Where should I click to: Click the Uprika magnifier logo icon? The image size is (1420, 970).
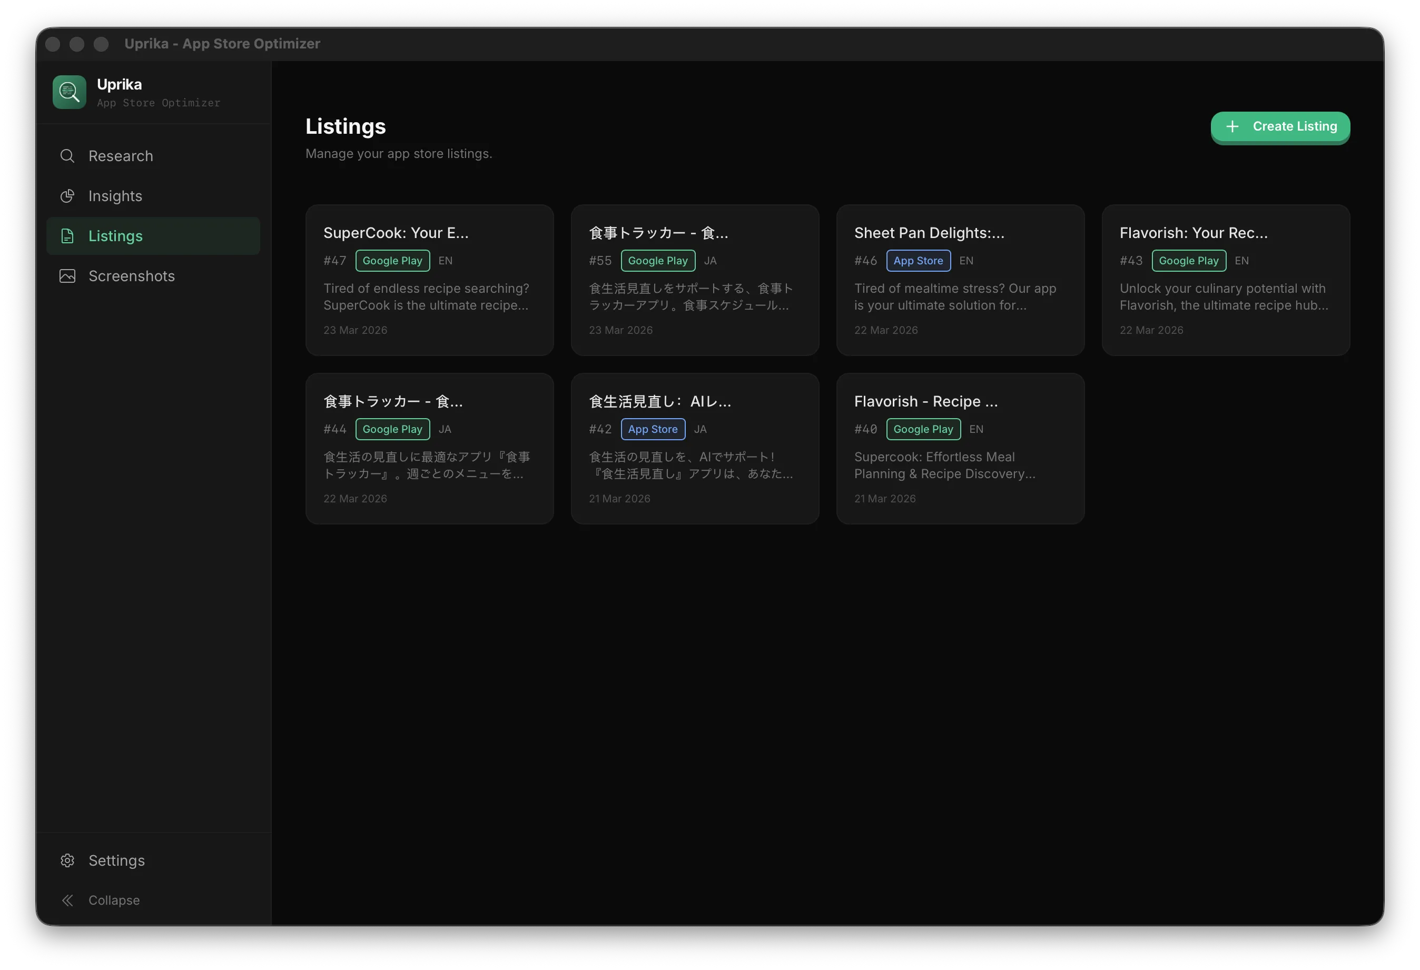coord(69,92)
